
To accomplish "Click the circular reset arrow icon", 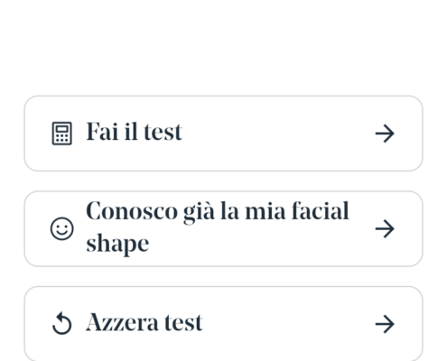I will 62,324.
